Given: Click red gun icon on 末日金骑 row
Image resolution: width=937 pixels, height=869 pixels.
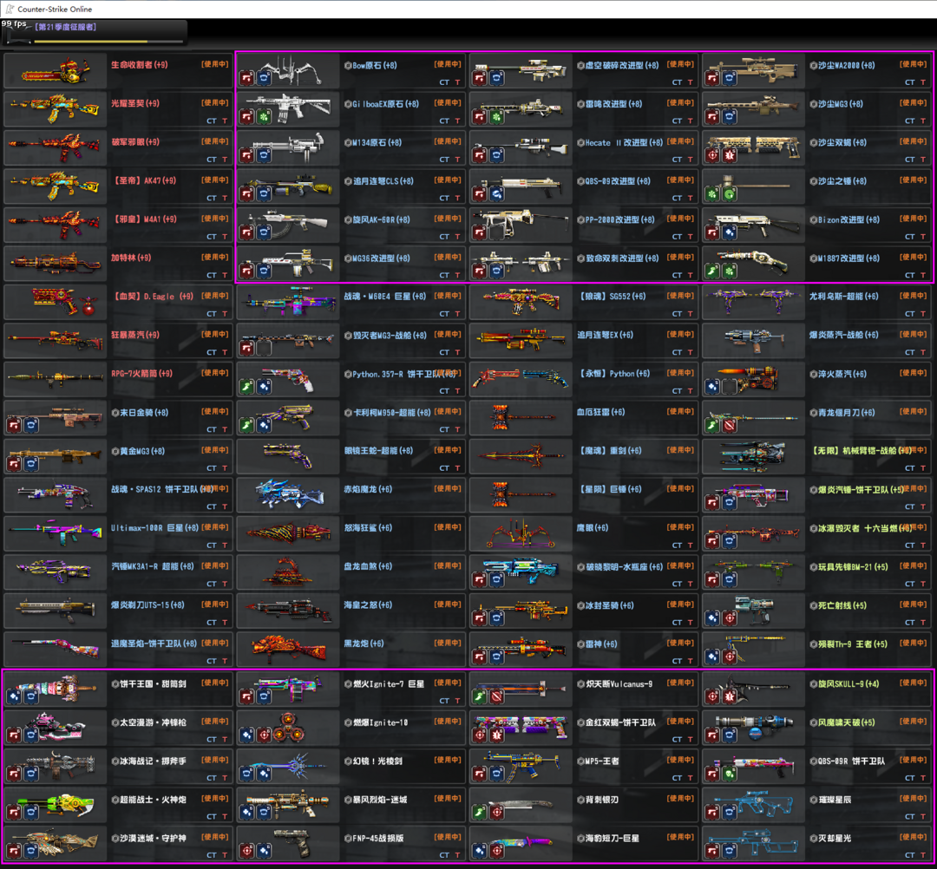Looking at the screenshot, I should (x=15, y=425).
